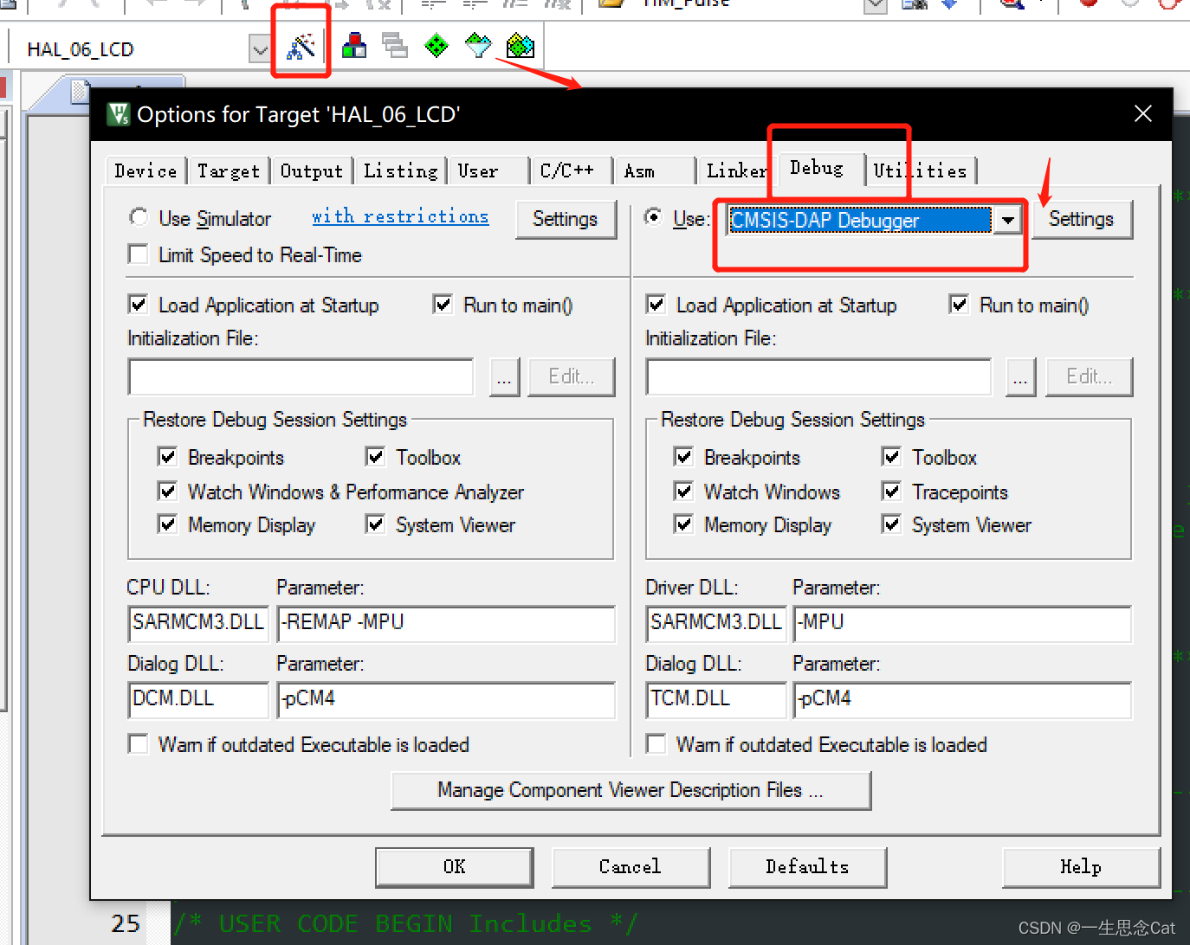Enable Limit Speed to Real-Time
This screenshot has width=1190, height=945.
(138, 254)
